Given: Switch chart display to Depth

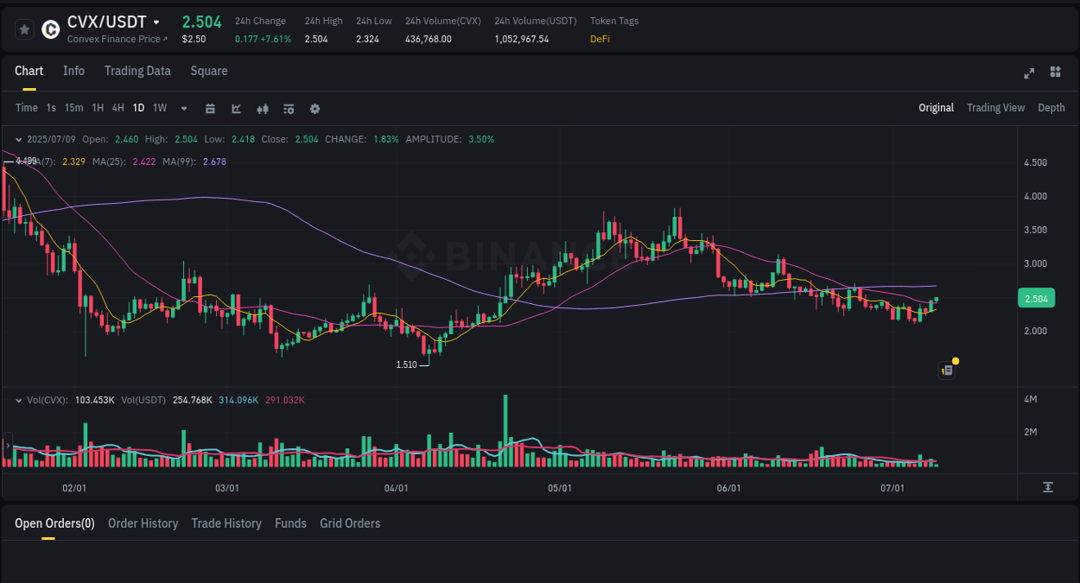Looking at the screenshot, I should [x=1051, y=108].
